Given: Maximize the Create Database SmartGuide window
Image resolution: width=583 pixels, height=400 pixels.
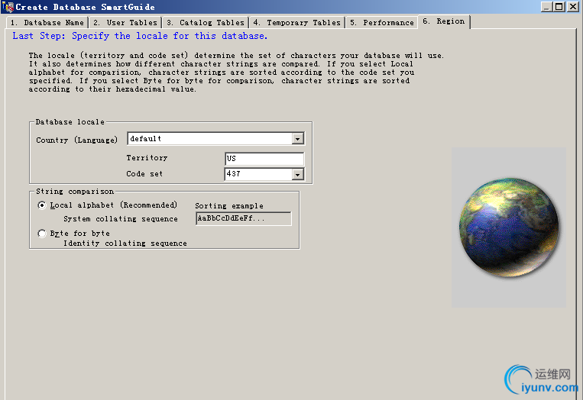Looking at the screenshot, I should coord(559,7).
